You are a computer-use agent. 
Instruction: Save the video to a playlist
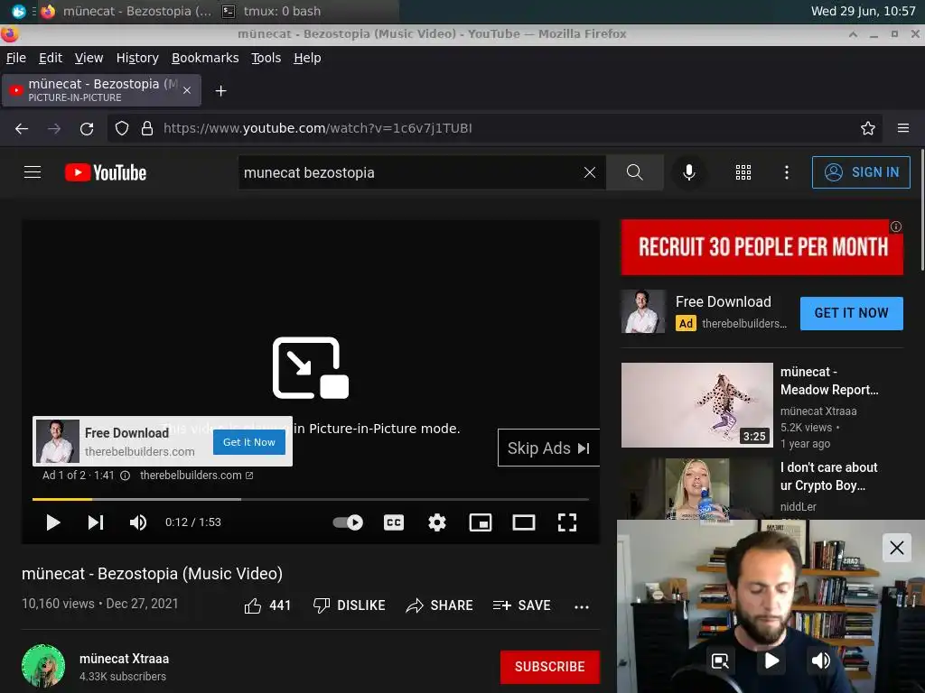pyautogui.click(x=521, y=605)
